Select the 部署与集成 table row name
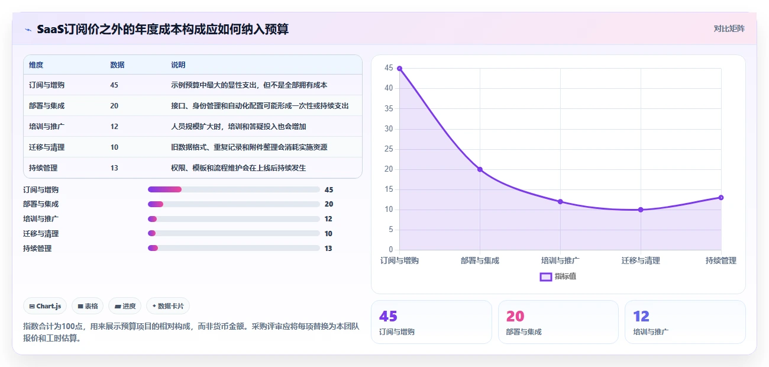The image size is (769, 367). [x=47, y=106]
